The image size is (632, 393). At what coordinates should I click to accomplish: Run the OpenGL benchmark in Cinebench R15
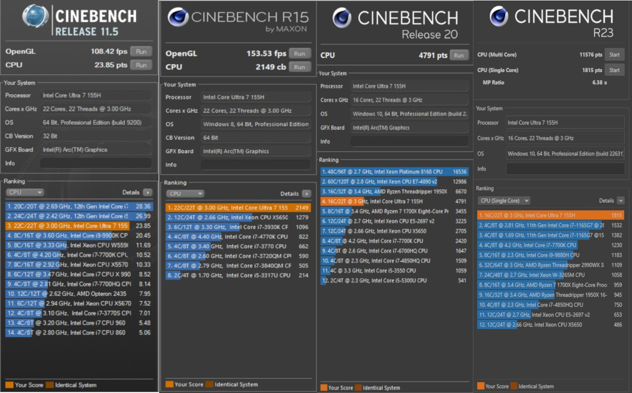click(299, 54)
